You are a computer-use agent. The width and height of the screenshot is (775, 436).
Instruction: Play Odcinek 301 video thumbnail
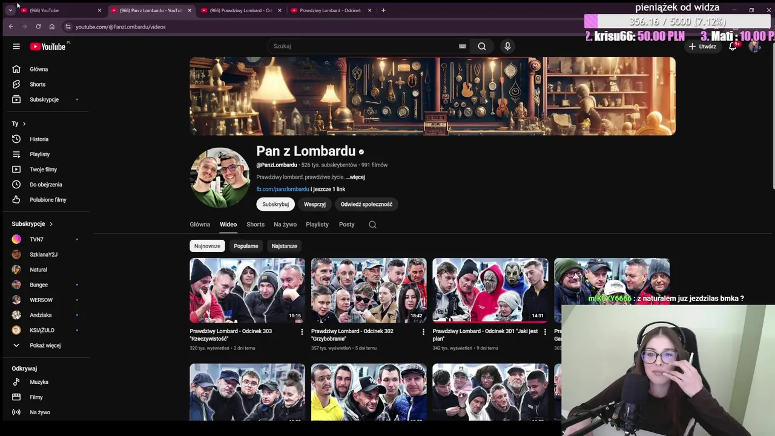coord(490,291)
